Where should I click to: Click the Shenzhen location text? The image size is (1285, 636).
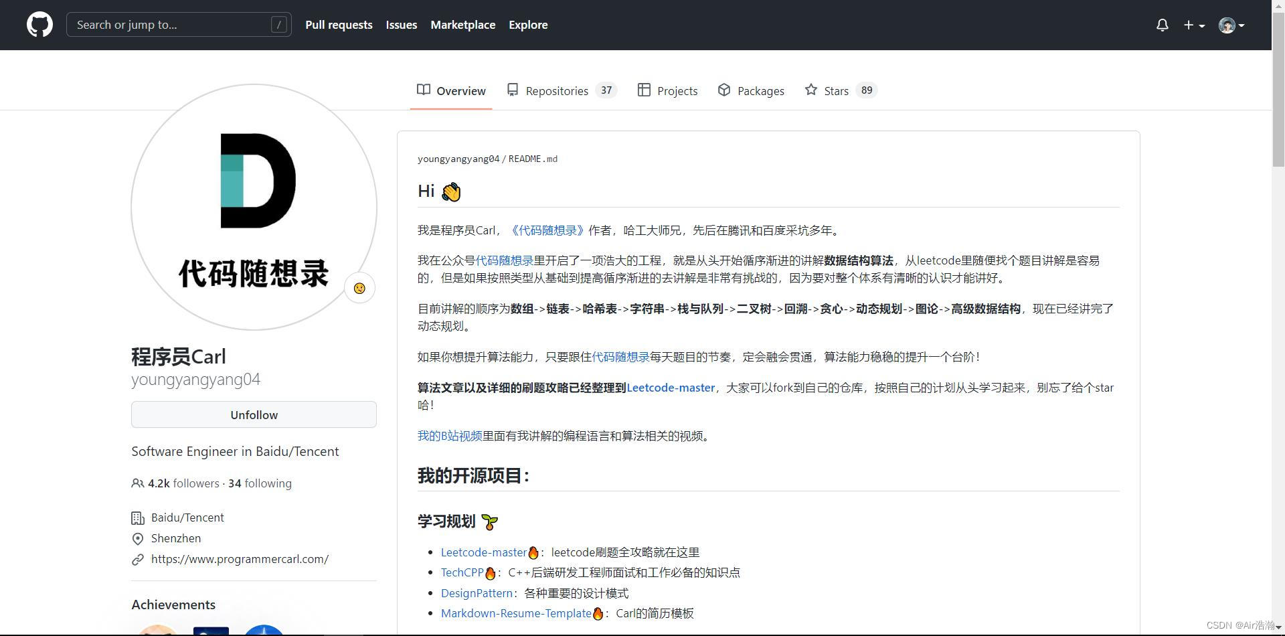pyautogui.click(x=176, y=538)
